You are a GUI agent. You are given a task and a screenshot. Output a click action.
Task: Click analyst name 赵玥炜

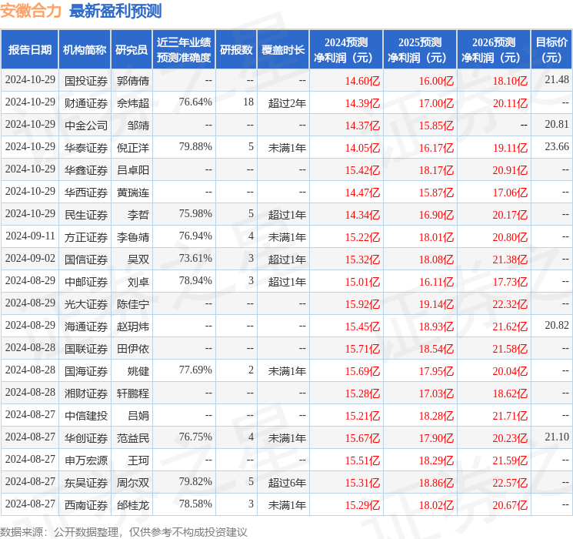pos(133,326)
